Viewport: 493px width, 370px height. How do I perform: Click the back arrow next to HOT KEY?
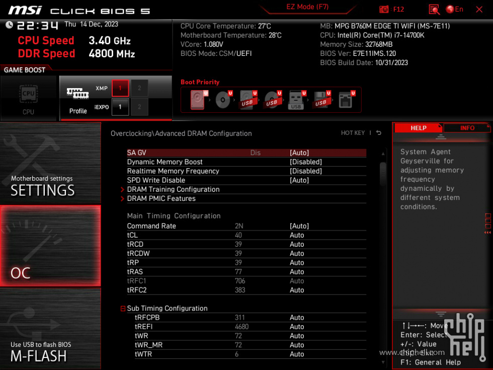pyautogui.click(x=379, y=133)
